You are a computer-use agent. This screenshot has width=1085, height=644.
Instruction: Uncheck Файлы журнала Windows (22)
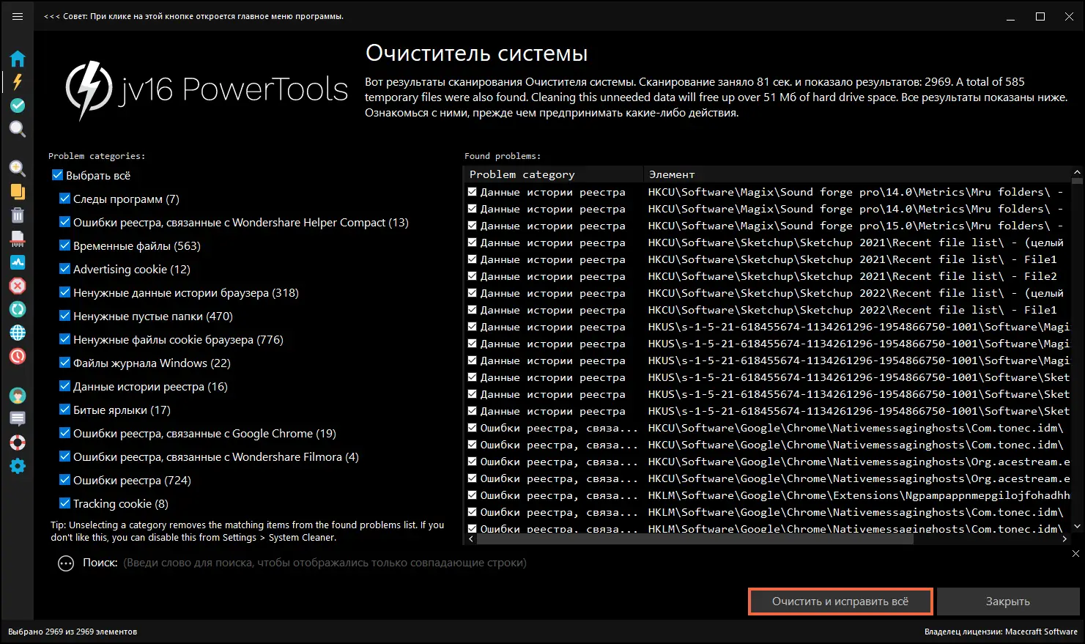coord(64,363)
